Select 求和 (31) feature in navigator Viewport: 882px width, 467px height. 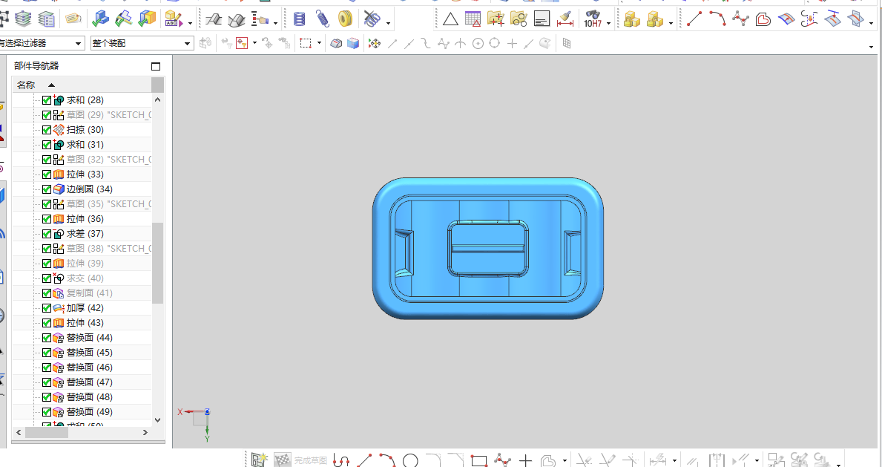pyautogui.click(x=85, y=145)
